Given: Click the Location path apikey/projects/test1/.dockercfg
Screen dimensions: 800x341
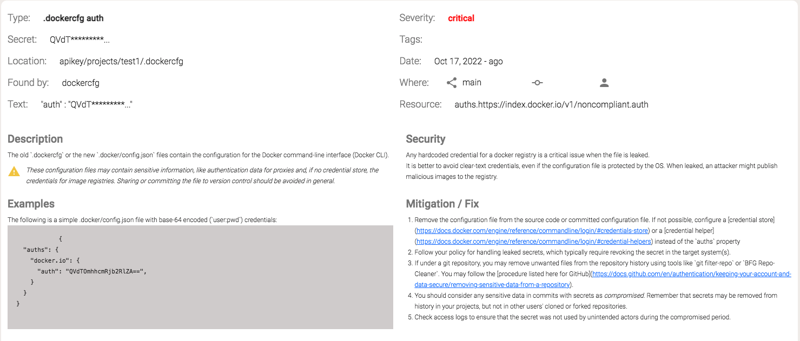Looking at the screenshot, I should coord(121,62).
